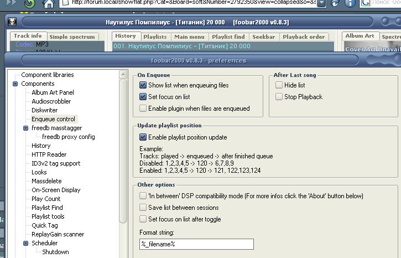
Task: Toggle Enable playlist position update
Action: tap(143, 137)
